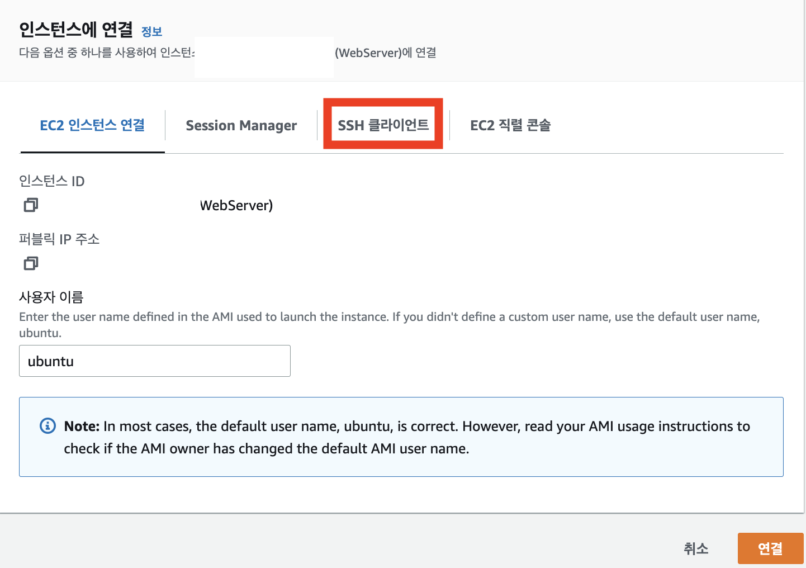Focus the ubuntu user name field
Image resolution: width=806 pixels, height=568 pixels.
point(155,361)
